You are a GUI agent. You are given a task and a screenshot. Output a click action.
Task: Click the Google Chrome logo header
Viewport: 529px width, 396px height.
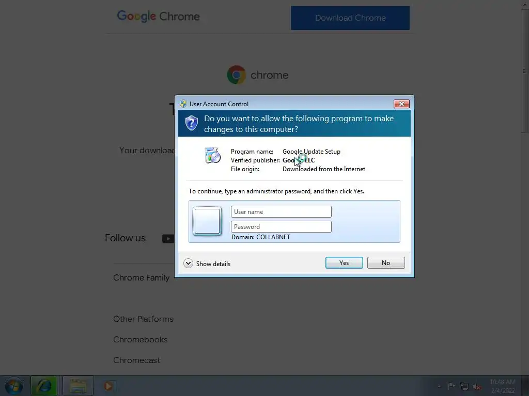pos(158,16)
